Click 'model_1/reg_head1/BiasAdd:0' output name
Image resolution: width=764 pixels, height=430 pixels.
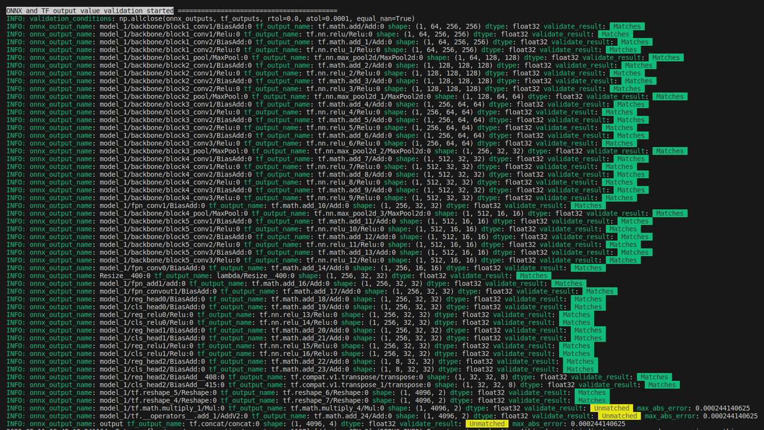click(153, 330)
